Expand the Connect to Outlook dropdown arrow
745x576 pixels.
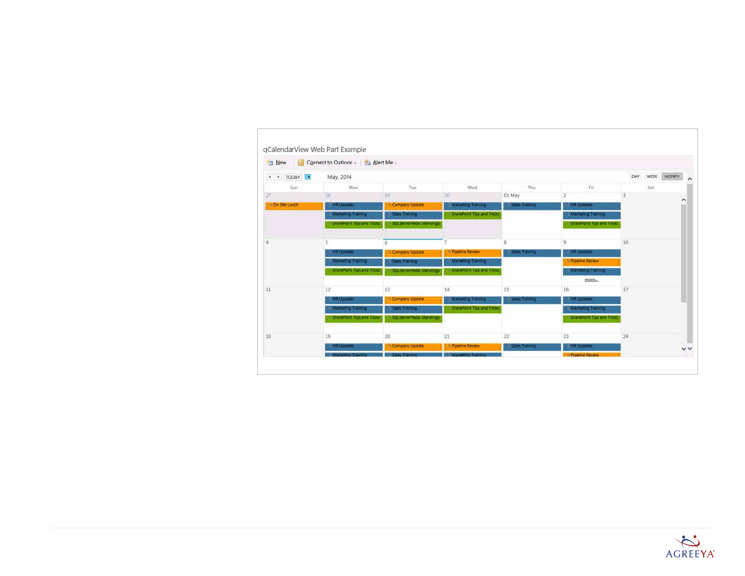[355, 163]
